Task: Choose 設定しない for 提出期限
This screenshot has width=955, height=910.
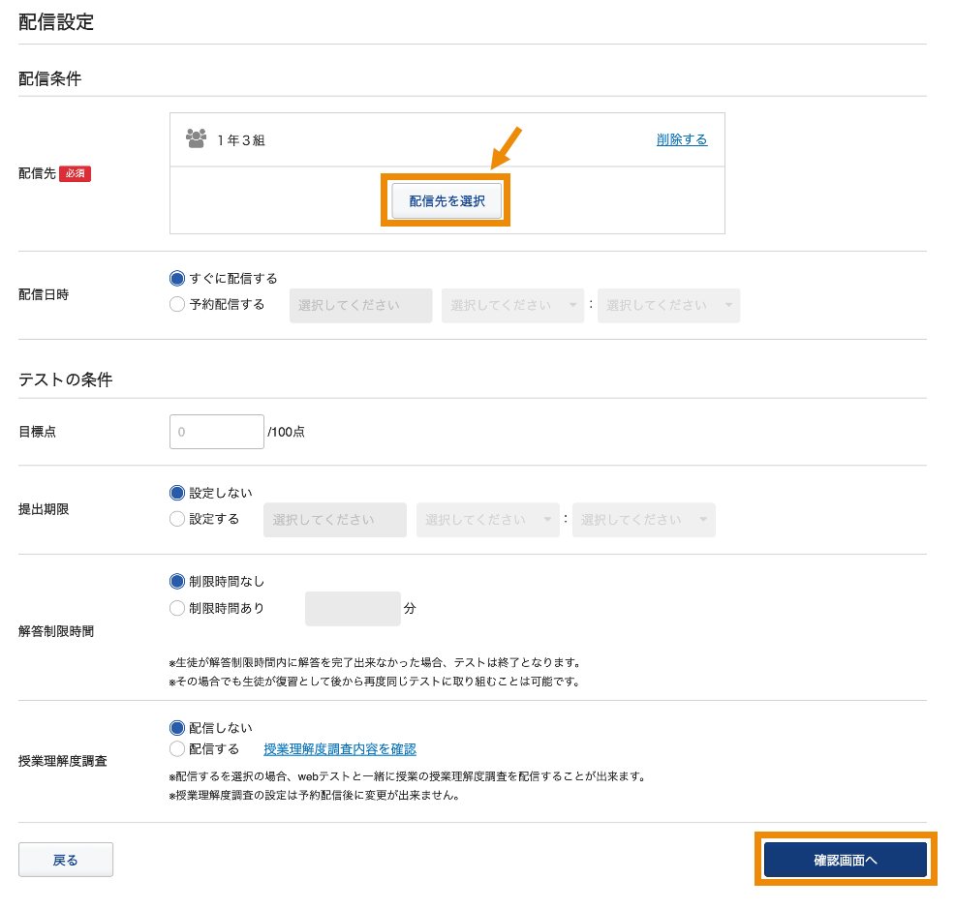Action: [176, 493]
